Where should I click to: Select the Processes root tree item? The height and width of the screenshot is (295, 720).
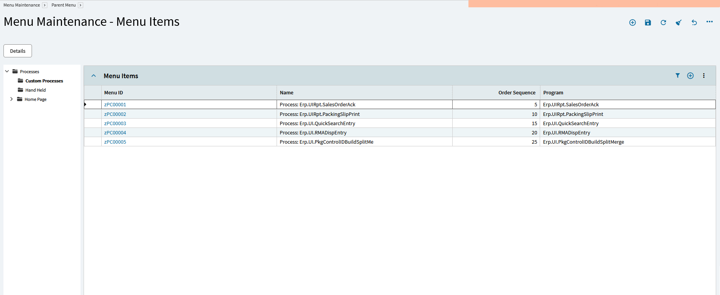coord(30,72)
